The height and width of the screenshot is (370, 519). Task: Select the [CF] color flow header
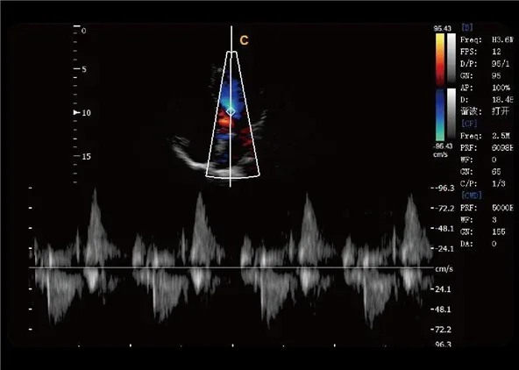[x=469, y=124]
